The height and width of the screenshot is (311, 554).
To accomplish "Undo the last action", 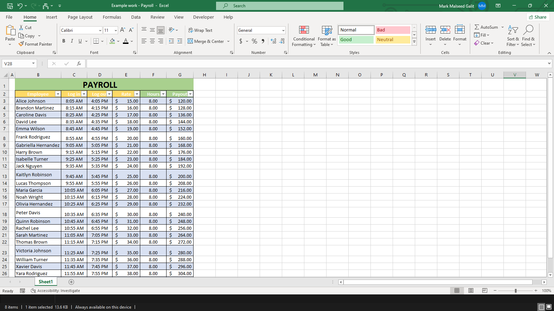I will tap(20, 6).
